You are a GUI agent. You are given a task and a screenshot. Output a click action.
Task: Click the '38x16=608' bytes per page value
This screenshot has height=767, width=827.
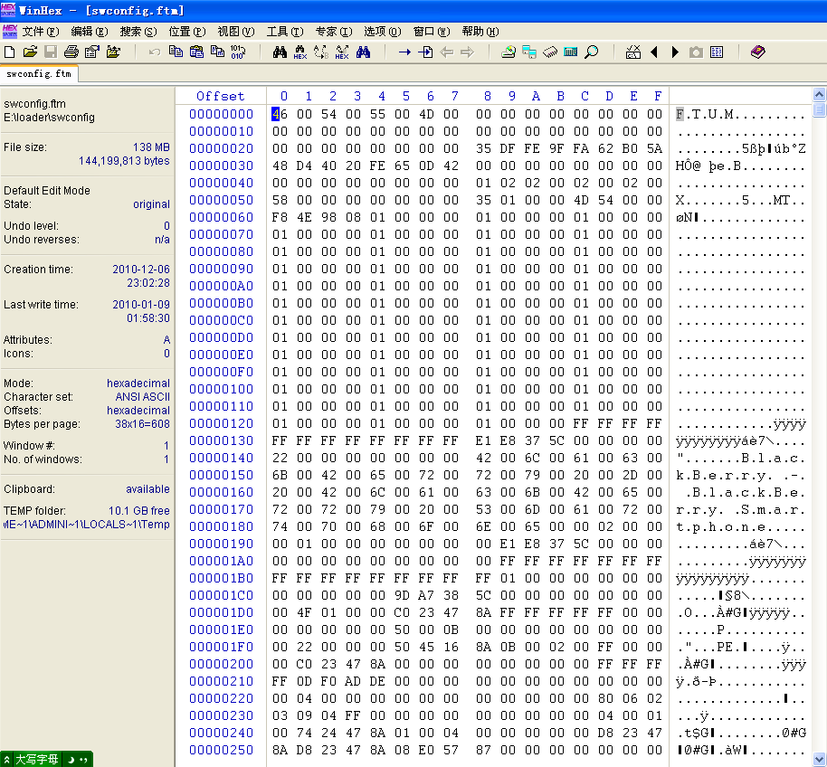(x=142, y=424)
